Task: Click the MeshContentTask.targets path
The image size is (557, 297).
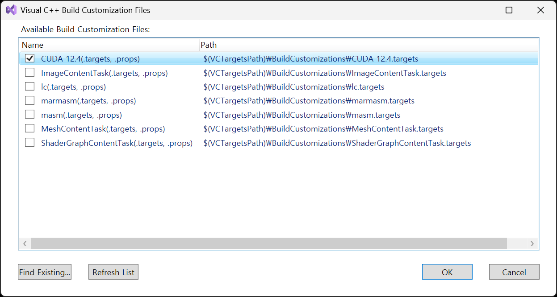Action: [323, 129]
